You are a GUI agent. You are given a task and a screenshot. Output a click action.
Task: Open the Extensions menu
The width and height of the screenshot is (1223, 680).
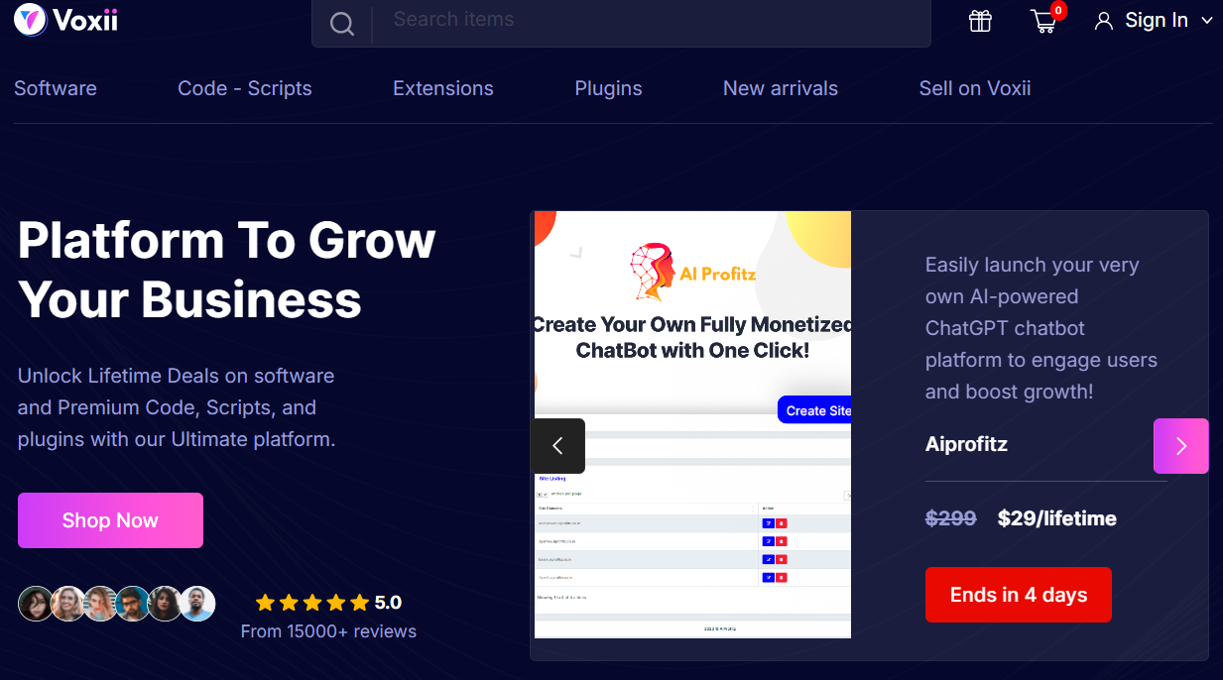tap(443, 88)
